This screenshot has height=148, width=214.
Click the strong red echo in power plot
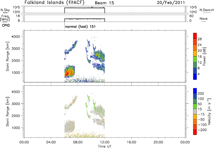click(67, 74)
